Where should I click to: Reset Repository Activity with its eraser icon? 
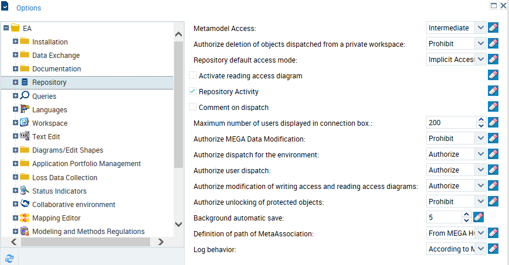(493, 91)
